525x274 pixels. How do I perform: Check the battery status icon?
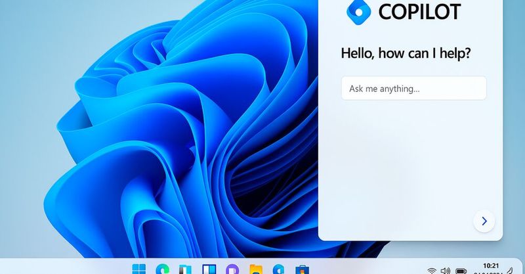coord(461,271)
